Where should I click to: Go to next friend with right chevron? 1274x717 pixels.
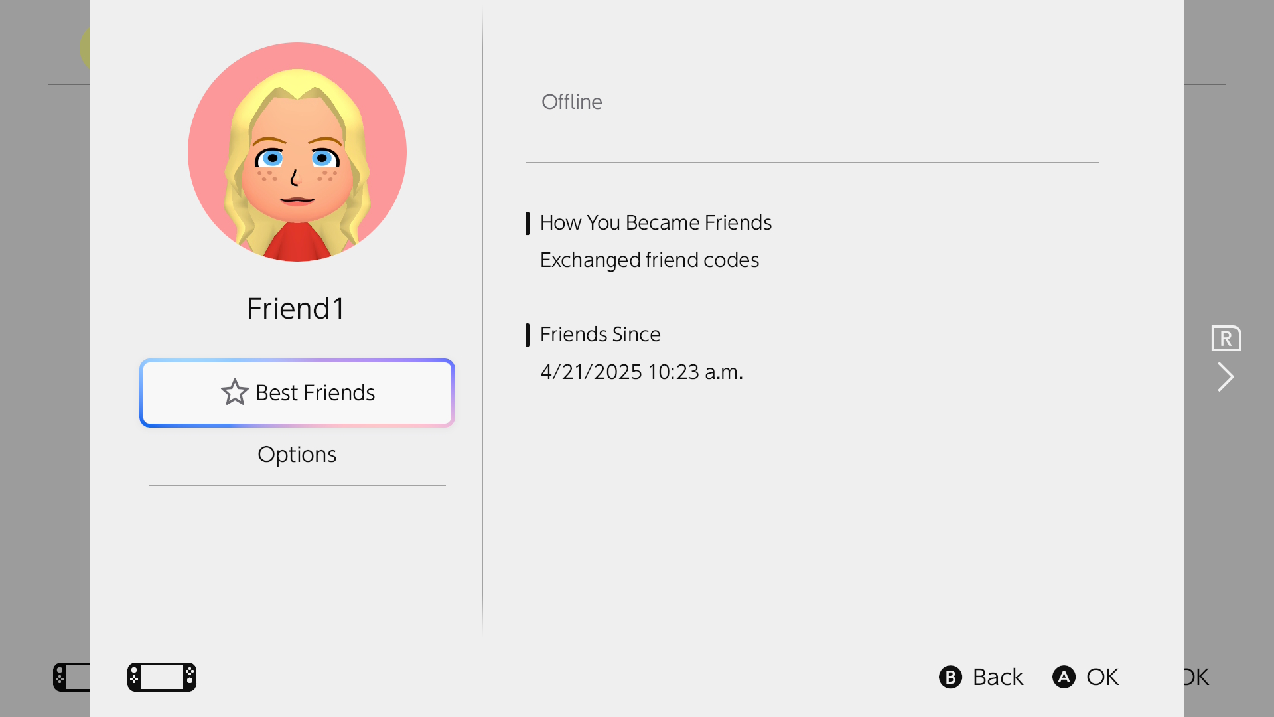click(x=1226, y=377)
